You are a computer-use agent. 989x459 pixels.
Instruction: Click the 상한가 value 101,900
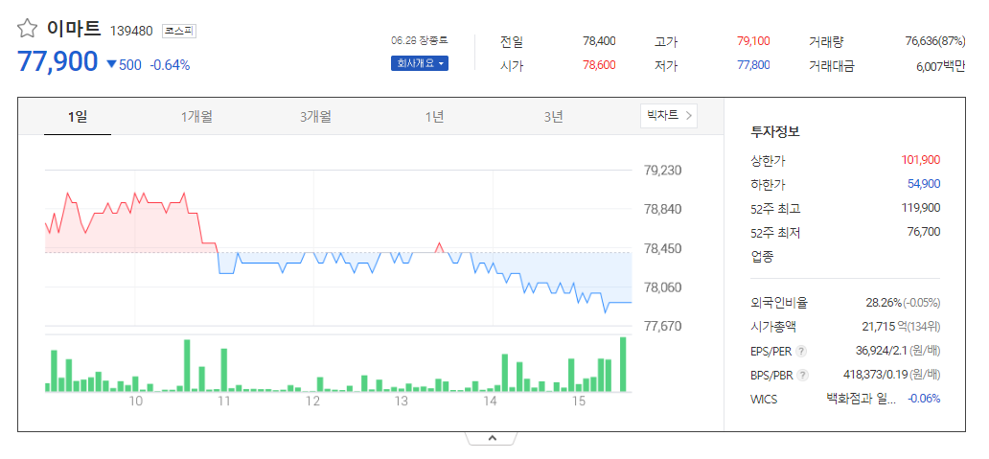pyautogui.click(x=921, y=160)
